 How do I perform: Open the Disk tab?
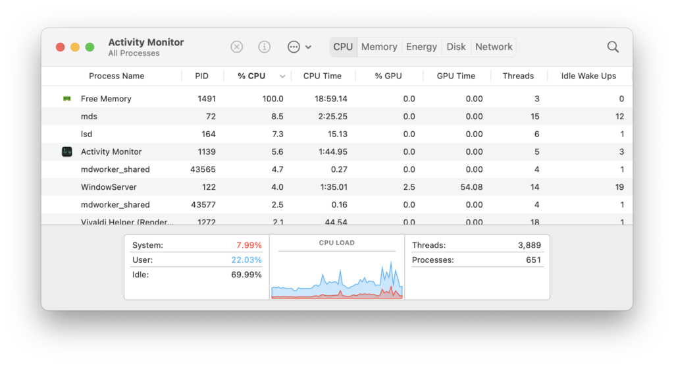tap(456, 47)
